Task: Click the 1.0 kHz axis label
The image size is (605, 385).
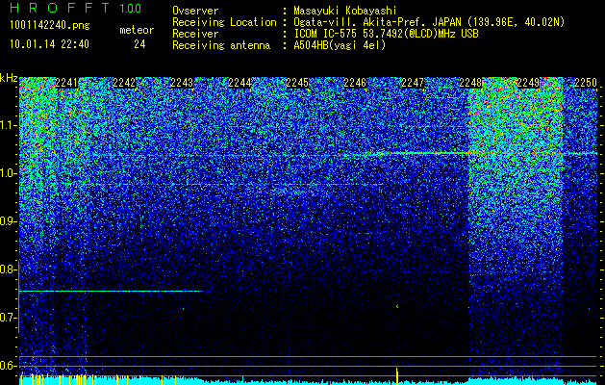Action: [8, 173]
